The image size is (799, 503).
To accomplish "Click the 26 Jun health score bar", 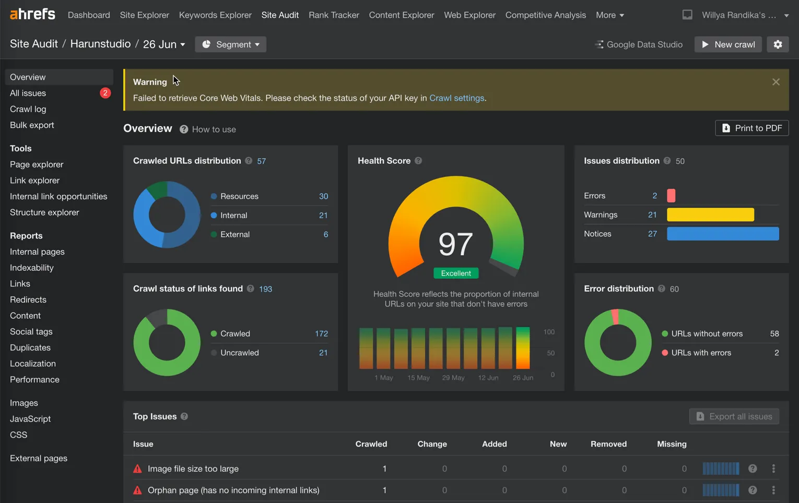I will (523, 348).
